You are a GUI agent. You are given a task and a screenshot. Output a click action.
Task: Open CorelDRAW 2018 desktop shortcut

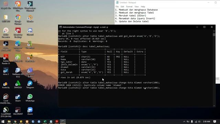(x=6, y=112)
